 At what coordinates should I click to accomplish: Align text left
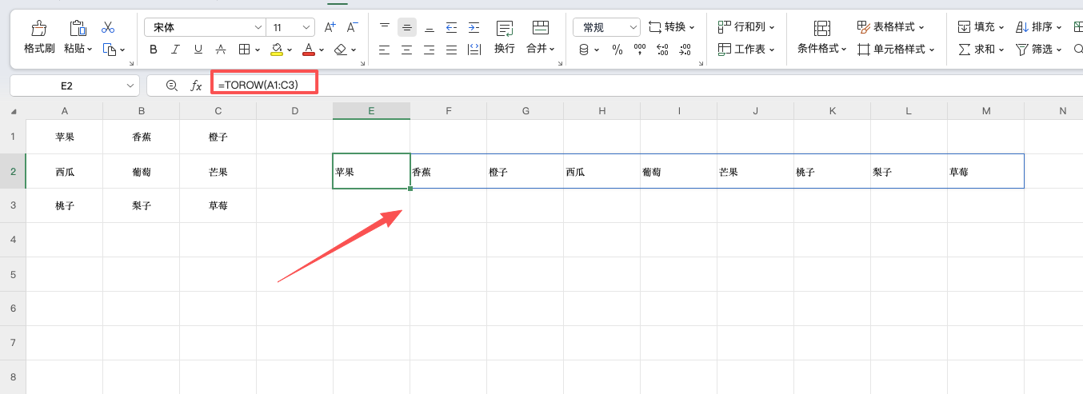385,50
